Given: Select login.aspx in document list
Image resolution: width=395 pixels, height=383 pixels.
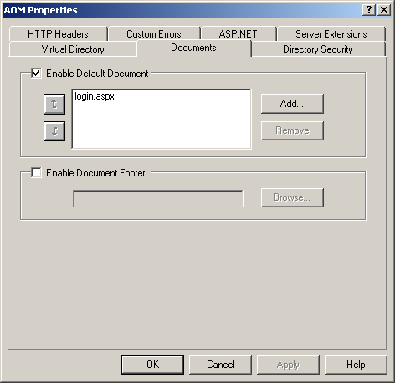Looking at the screenshot, I should pyautogui.click(x=95, y=96).
